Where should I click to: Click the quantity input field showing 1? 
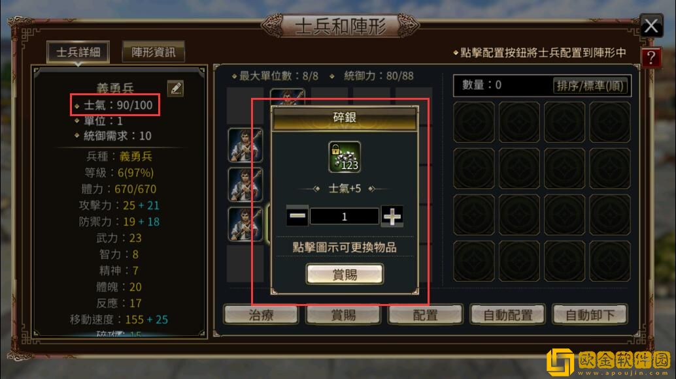(x=345, y=216)
